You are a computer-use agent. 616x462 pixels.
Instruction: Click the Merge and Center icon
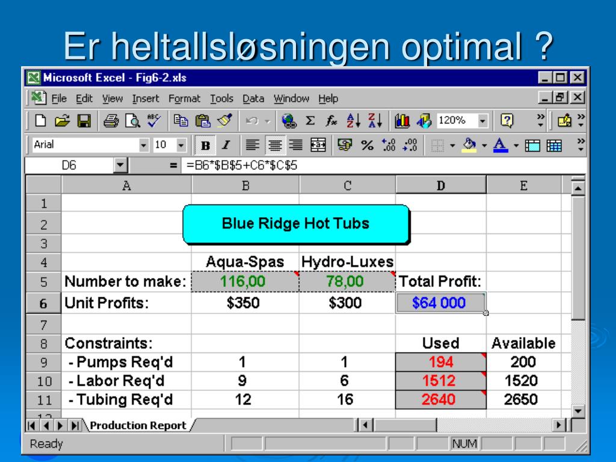pos(318,146)
